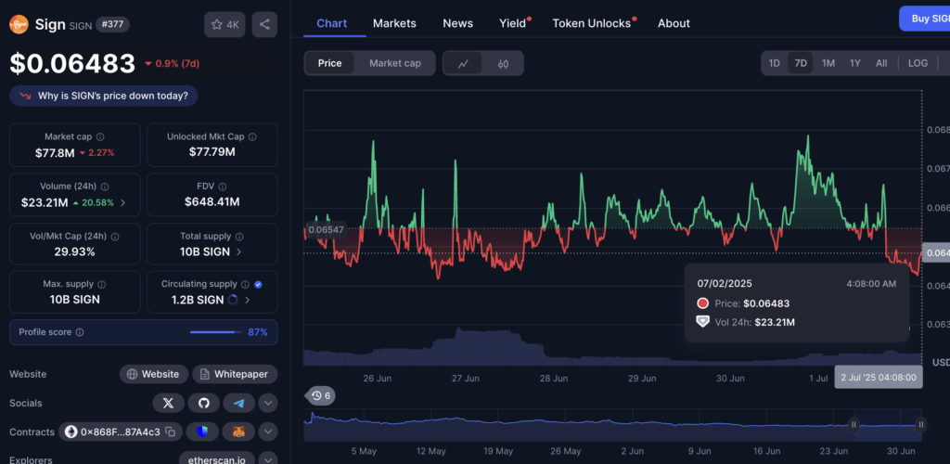950x464 pixels.
Task: Open Volume (24h) info icon
Action: tap(105, 187)
